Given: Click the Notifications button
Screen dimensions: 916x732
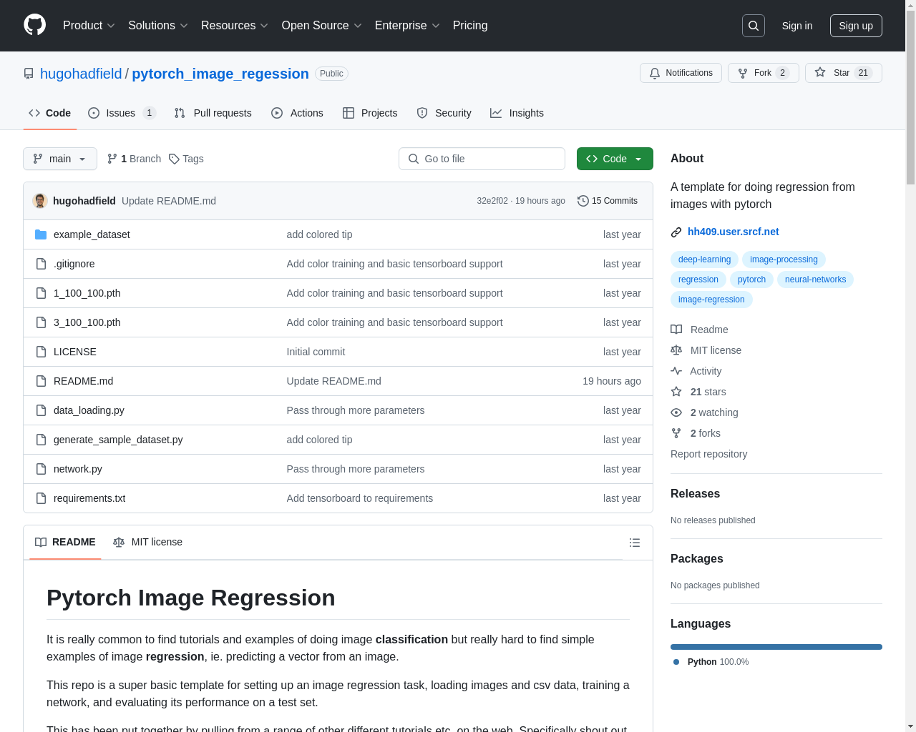Looking at the screenshot, I should [681, 73].
